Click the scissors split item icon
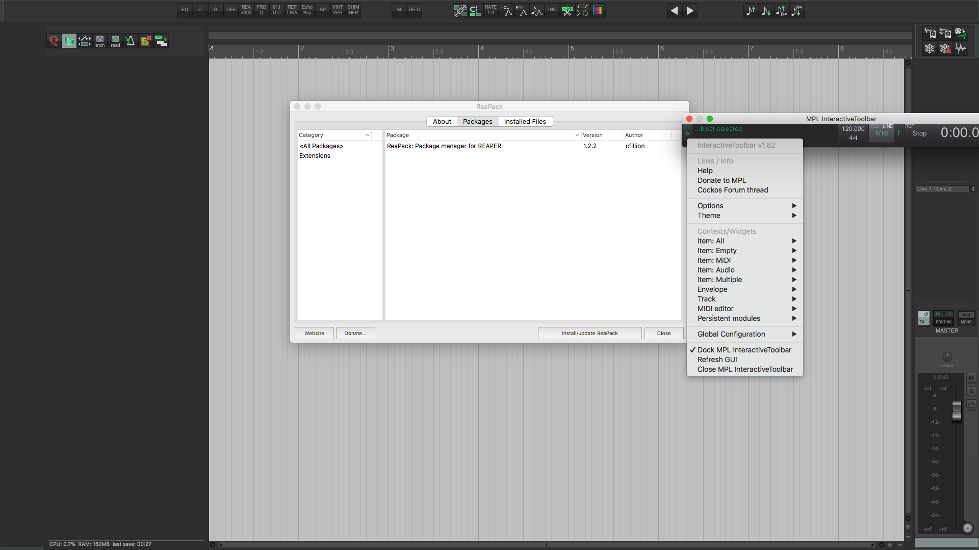The width and height of the screenshot is (979, 550). pos(567,11)
